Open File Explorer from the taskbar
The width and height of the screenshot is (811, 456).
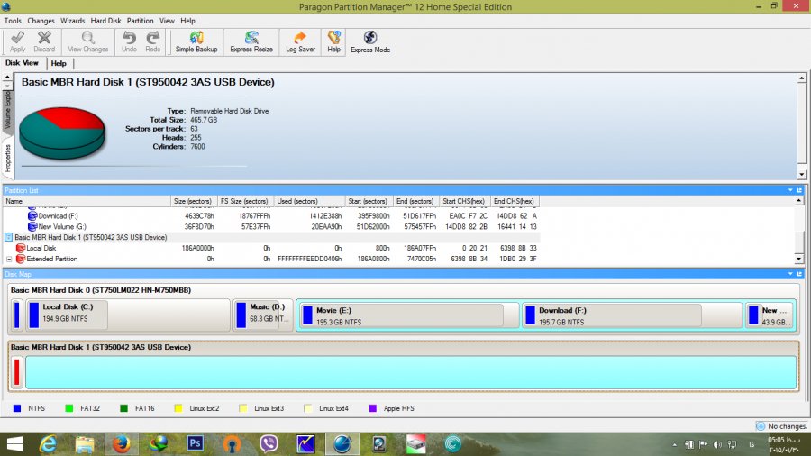click(x=85, y=444)
